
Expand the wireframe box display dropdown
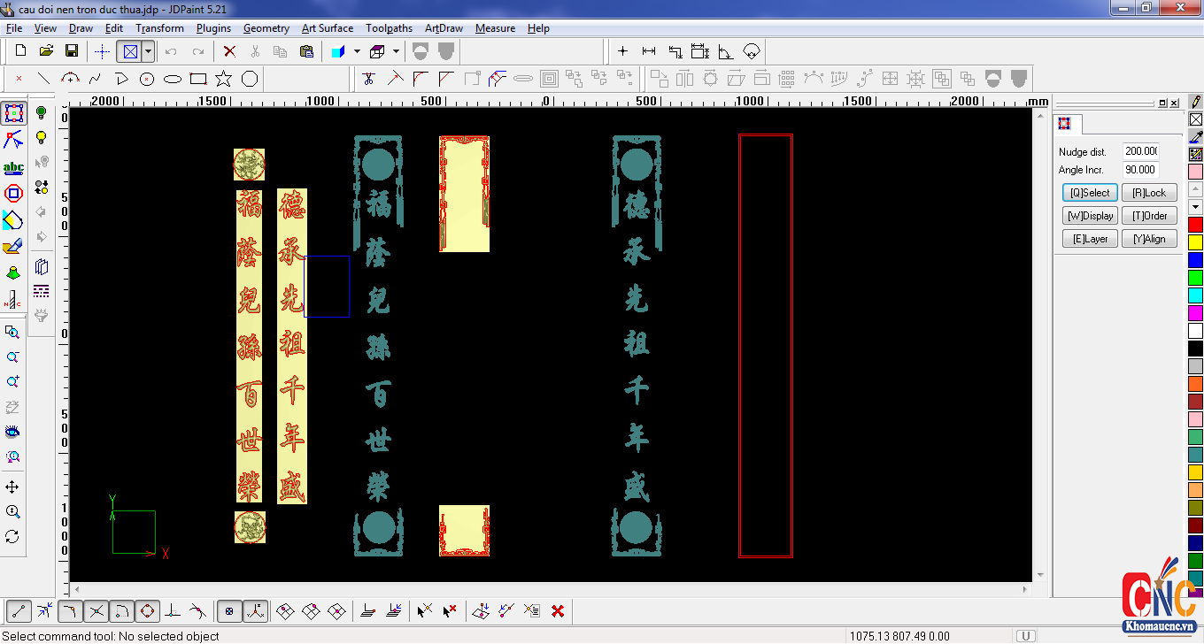[x=396, y=51]
